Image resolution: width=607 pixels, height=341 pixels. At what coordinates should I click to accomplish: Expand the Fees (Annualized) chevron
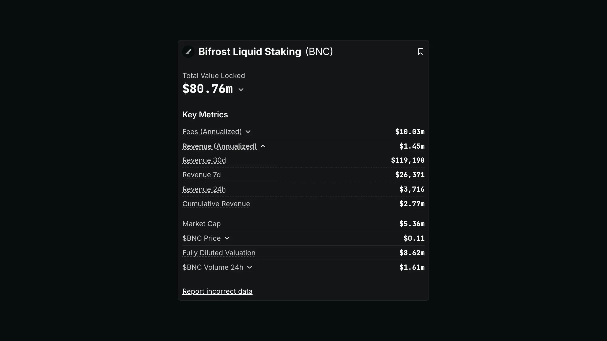pos(248,132)
